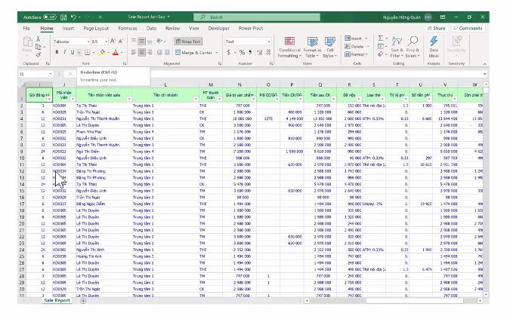Image resolution: width=513 pixels, height=319 pixels.
Task: Click the Percent Style icon
Action: point(242,52)
